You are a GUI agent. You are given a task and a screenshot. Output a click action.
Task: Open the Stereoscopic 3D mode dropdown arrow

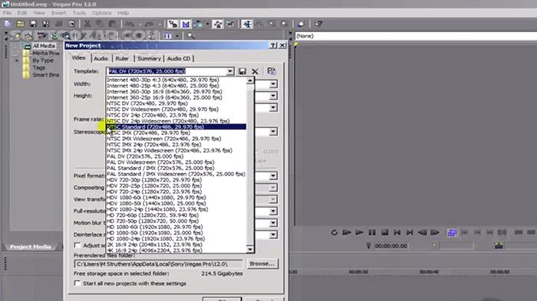click(273, 132)
